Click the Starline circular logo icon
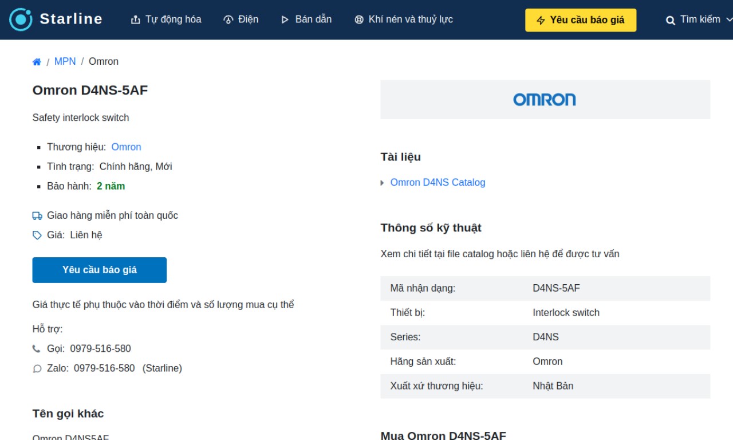Viewport: 733px width, 440px height. pos(21,19)
